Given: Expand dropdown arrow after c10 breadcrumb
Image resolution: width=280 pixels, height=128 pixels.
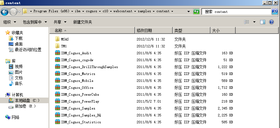Looking at the screenshot, I should pyautogui.click(x=110, y=11).
